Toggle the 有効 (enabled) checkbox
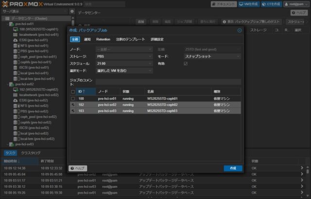 click(185, 63)
